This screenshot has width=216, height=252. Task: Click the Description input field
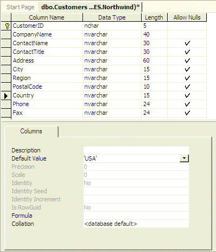click(136, 150)
